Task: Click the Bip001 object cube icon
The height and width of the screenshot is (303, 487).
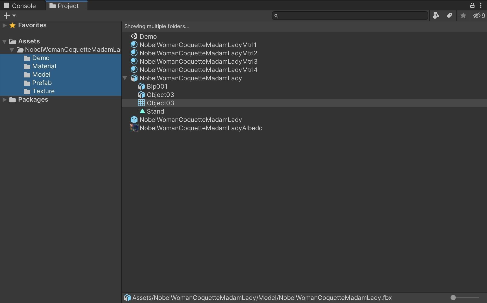Action: 141,86
